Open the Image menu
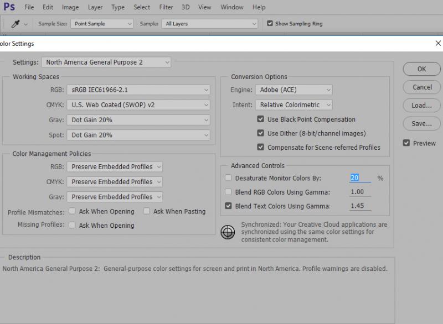443x324 pixels. 70,7
